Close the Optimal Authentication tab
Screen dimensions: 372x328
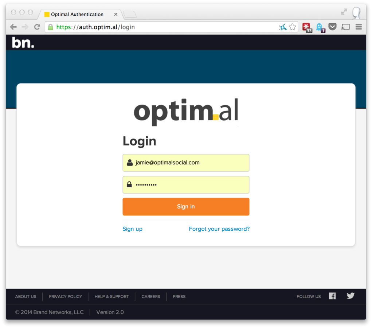pos(116,14)
